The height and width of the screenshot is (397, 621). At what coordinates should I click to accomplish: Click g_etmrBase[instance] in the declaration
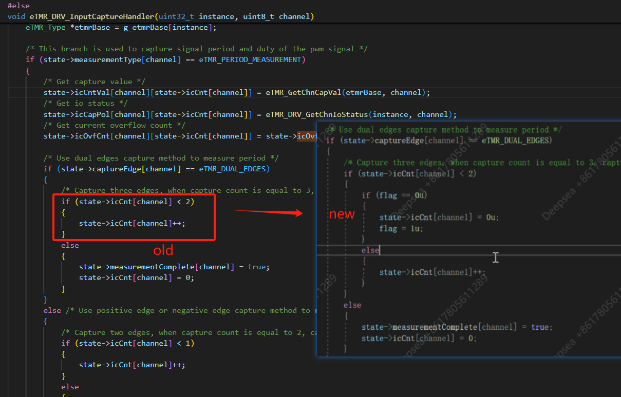168,27
